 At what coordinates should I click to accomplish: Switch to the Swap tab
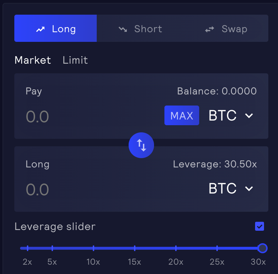(x=226, y=29)
